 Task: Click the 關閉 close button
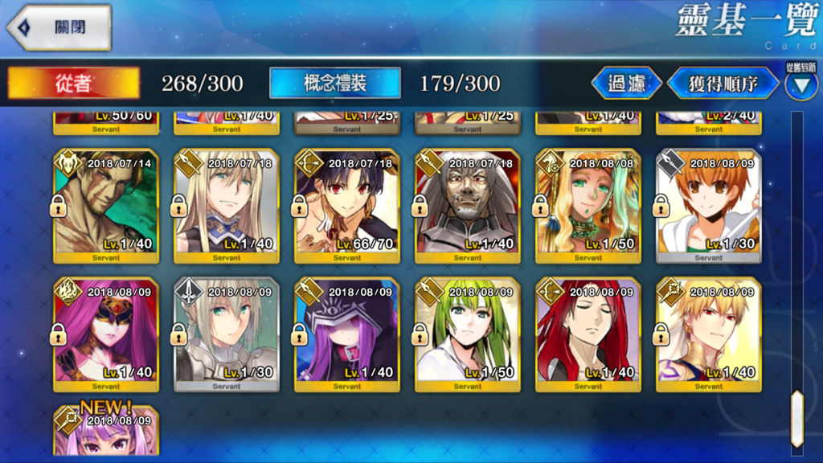[x=59, y=27]
